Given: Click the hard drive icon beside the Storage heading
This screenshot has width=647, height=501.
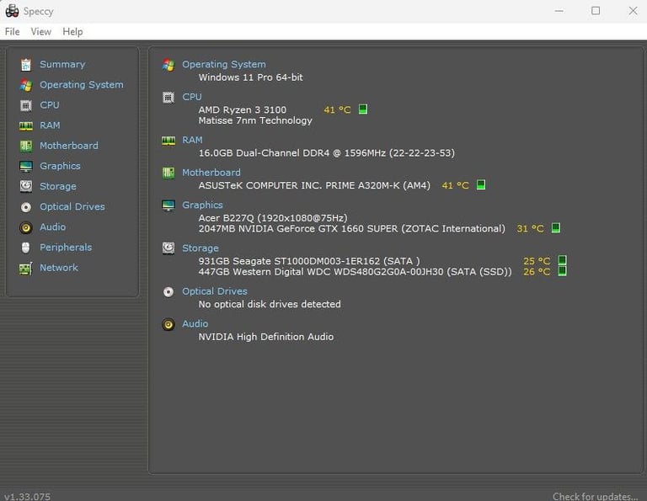Looking at the screenshot, I should pos(168,248).
